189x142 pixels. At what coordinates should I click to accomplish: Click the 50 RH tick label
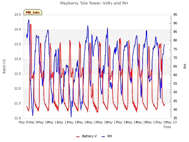tap(175, 92)
